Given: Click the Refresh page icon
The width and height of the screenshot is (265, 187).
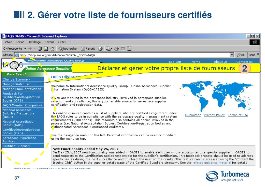Looking at the screenshot, I should (x=46, y=49).
